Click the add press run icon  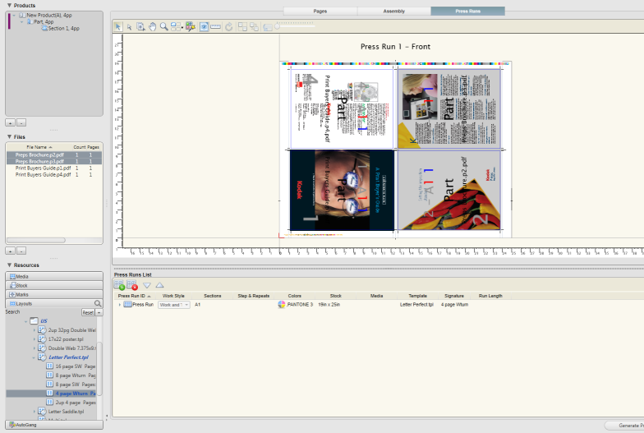(120, 284)
